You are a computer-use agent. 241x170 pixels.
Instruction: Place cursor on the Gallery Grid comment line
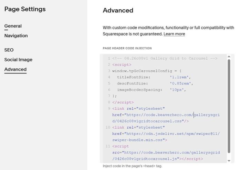(165, 59)
